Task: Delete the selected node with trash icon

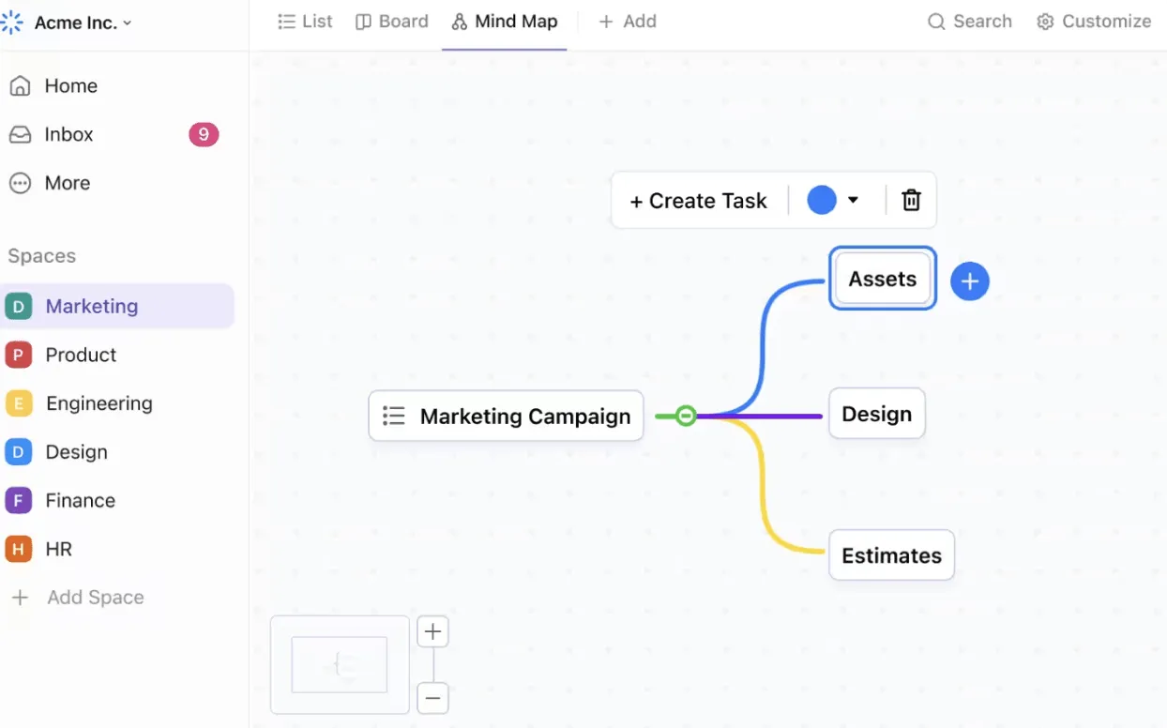Action: (911, 200)
